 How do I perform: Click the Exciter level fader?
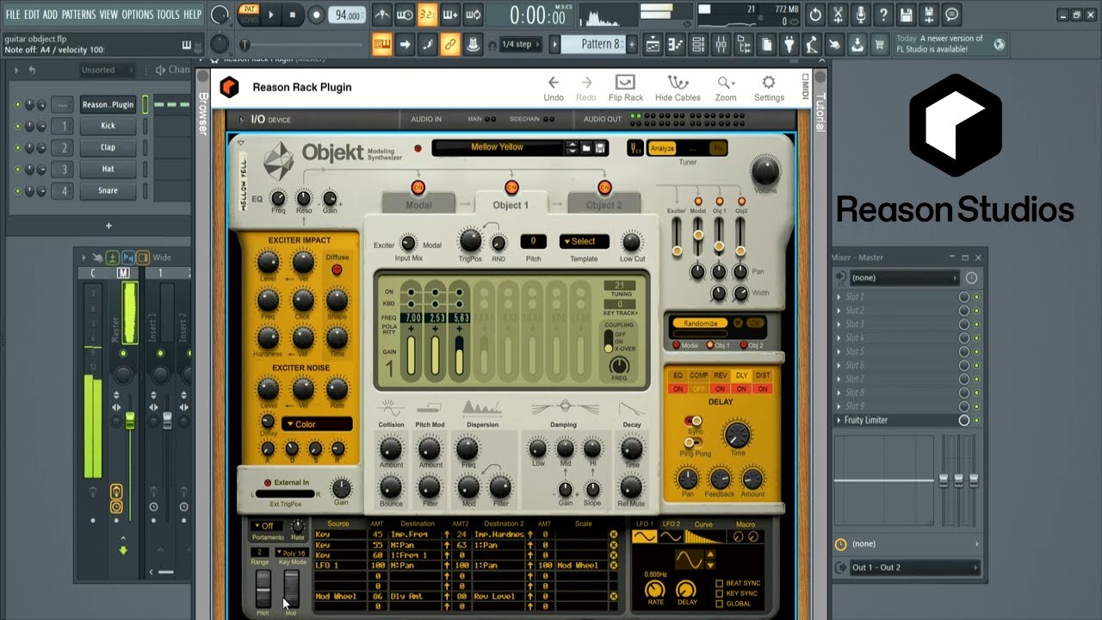coord(678,250)
